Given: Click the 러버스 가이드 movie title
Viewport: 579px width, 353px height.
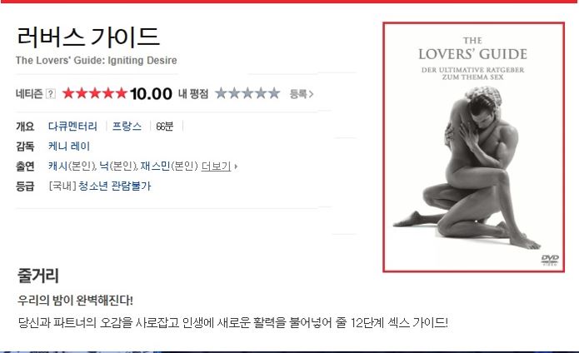Looking at the screenshot, I should [x=88, y=37].
